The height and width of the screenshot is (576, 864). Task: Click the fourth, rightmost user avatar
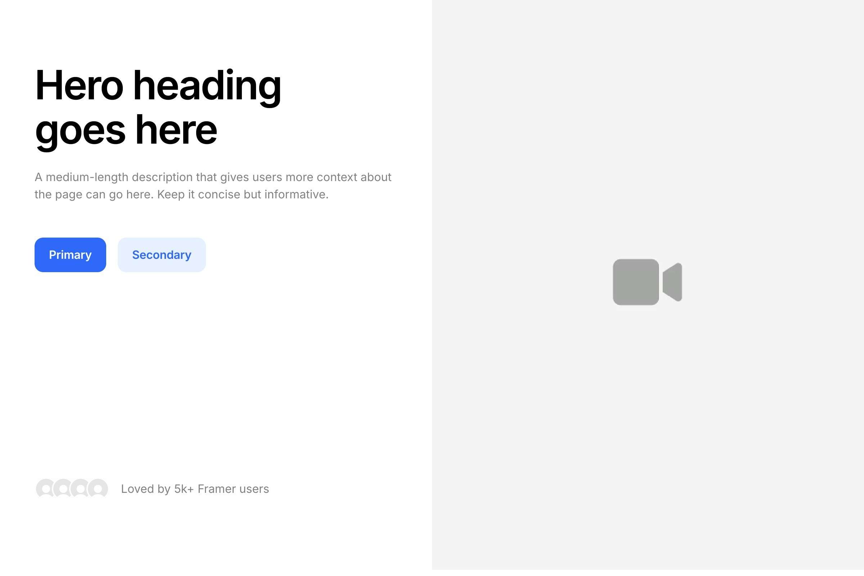pyautogui.click(x=98, y=489)
